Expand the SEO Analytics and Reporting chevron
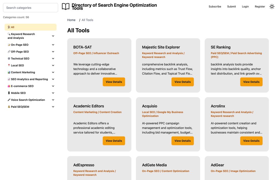This screenshot has height=180, width=275. pyautogui.click(x=53, y=79)
